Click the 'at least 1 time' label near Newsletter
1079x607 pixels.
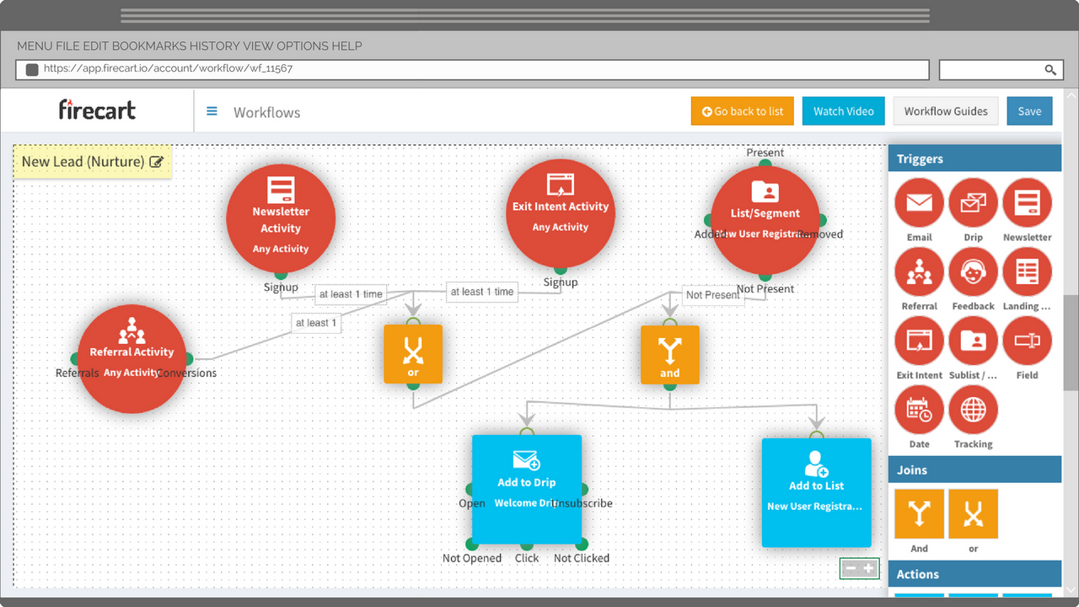(351, 294)
